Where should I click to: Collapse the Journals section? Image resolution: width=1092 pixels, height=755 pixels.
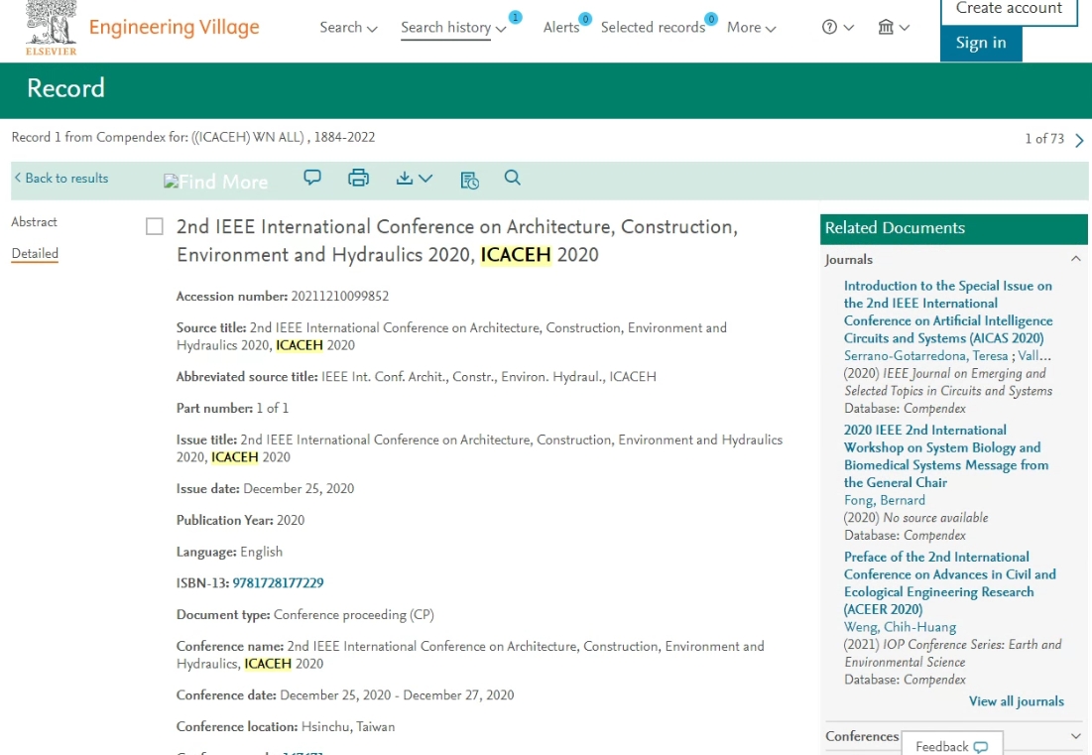[x=1075, y=258]
